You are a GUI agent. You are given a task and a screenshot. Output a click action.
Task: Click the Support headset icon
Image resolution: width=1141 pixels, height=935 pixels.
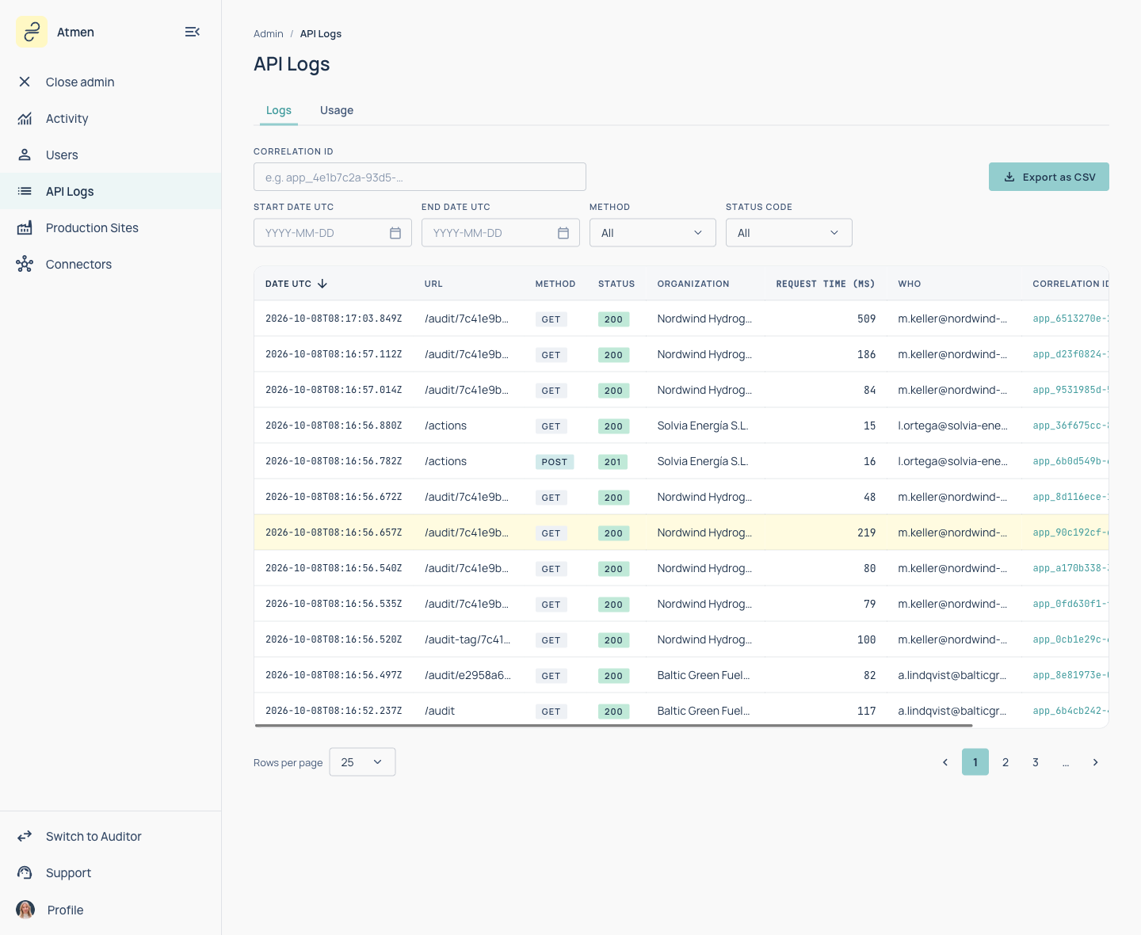(25, 872)
